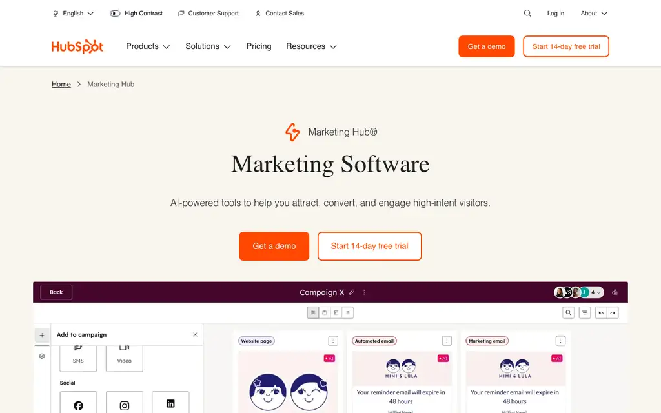Image resolution: width=661 pixels, height=413 pixels.
Task: Click the Marketing Software headline
Action: point(330,164)
